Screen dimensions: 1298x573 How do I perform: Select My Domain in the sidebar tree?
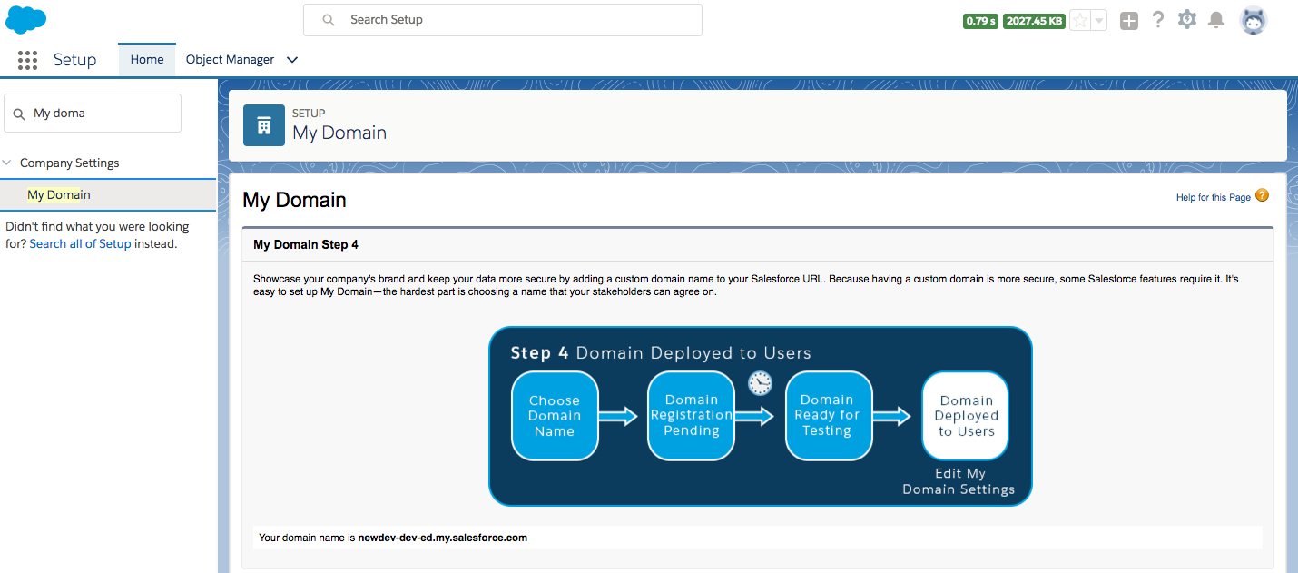[59, 195]
